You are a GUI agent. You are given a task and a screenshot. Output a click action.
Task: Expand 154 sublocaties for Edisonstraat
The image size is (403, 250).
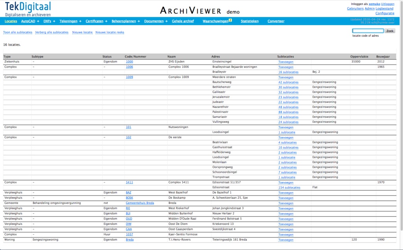[289, 187]
